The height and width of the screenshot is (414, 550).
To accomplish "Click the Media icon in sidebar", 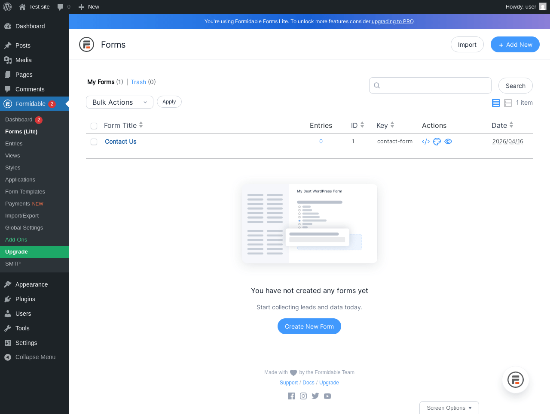I will click(8, 60).
